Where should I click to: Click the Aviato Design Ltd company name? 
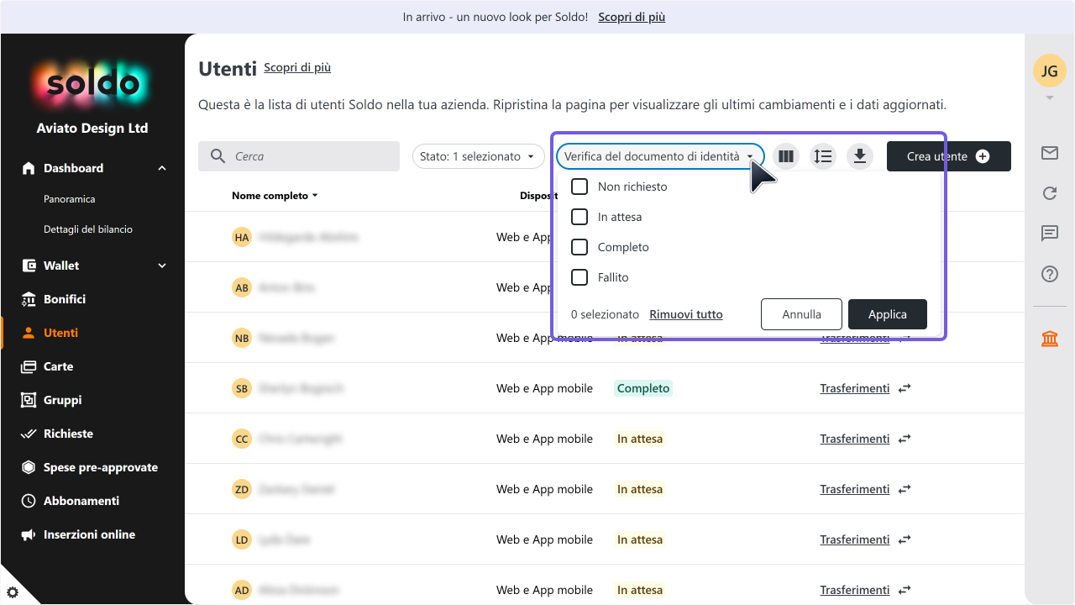coord(92,129)
